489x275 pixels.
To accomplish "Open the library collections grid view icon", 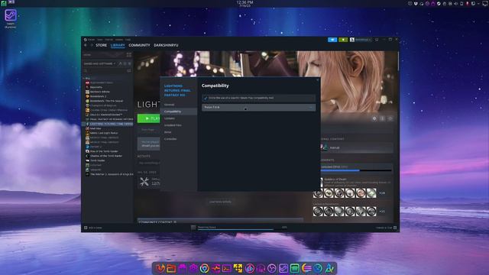I will click(129, 54).
